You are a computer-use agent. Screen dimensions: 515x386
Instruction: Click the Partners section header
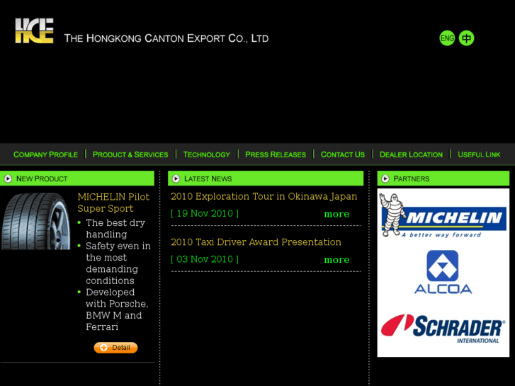tap(443, 178)
